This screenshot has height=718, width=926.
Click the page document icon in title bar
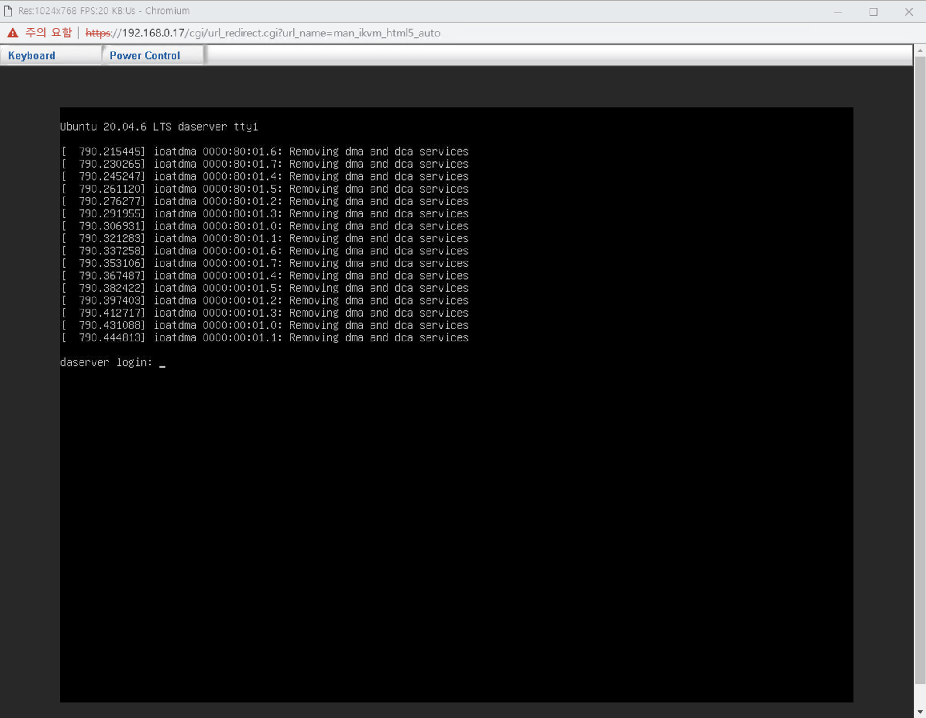tap(8, 11)
